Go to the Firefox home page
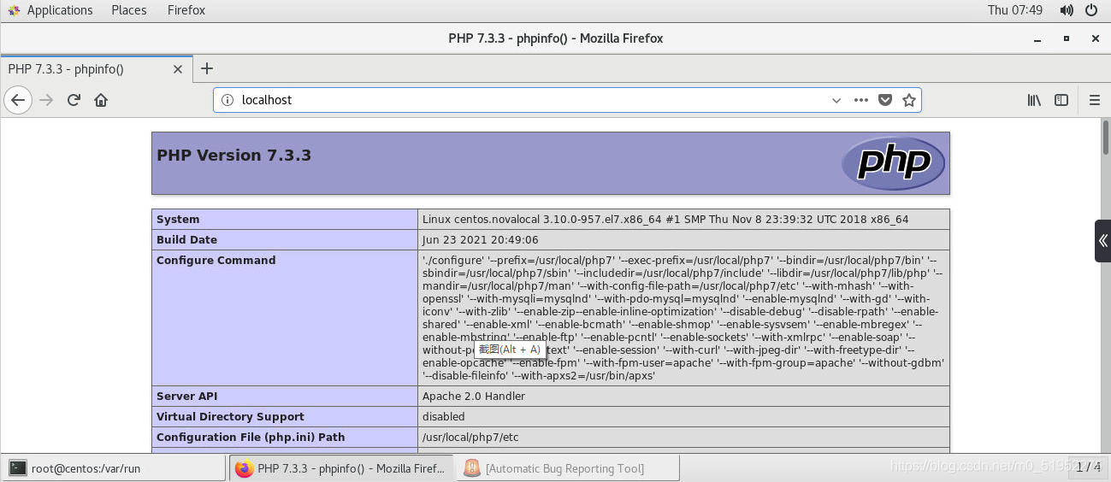The width and height of the screenshot is (1111, 482). coord(101,100)
